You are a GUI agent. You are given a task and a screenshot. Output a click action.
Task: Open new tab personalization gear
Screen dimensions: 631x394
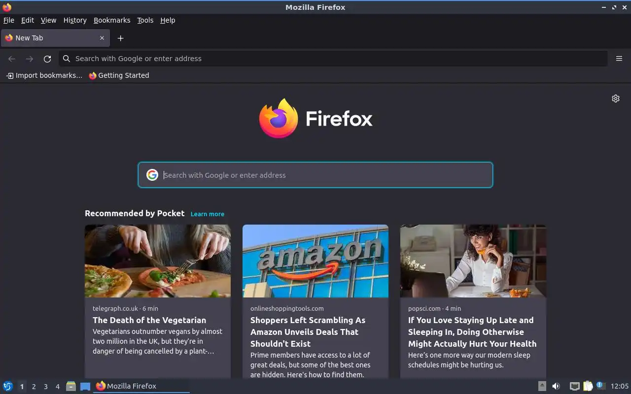click(x=616, y=98)
